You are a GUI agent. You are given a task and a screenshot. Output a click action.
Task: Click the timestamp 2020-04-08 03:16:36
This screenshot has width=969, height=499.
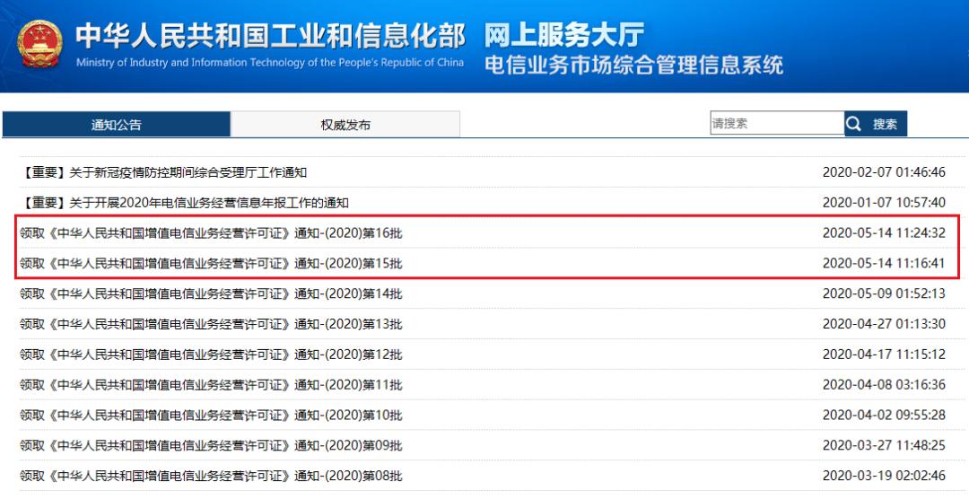[x=884, y=385]
